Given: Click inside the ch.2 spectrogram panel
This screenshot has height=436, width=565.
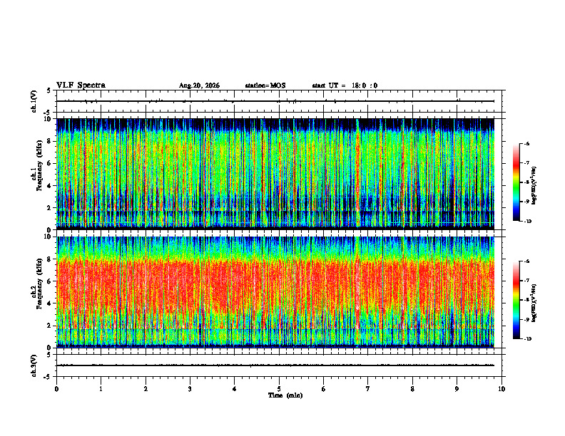Looking at the screenshot, I should (275, 292).
